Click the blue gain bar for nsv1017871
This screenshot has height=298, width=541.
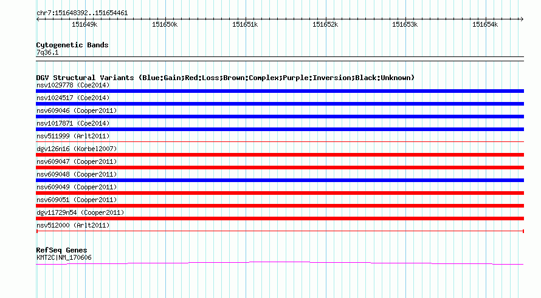tap(280, 129)
